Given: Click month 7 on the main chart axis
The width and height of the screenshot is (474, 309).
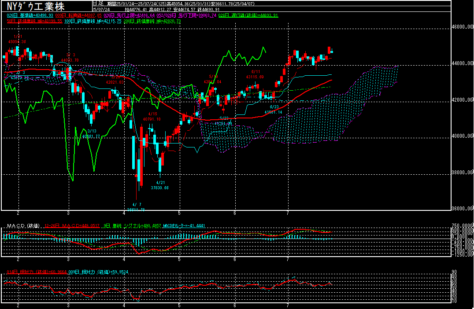Looking at the screenshot, I should click(288, 213).
